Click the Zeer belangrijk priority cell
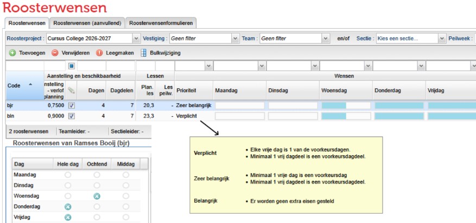 click(x=194, y=106)
